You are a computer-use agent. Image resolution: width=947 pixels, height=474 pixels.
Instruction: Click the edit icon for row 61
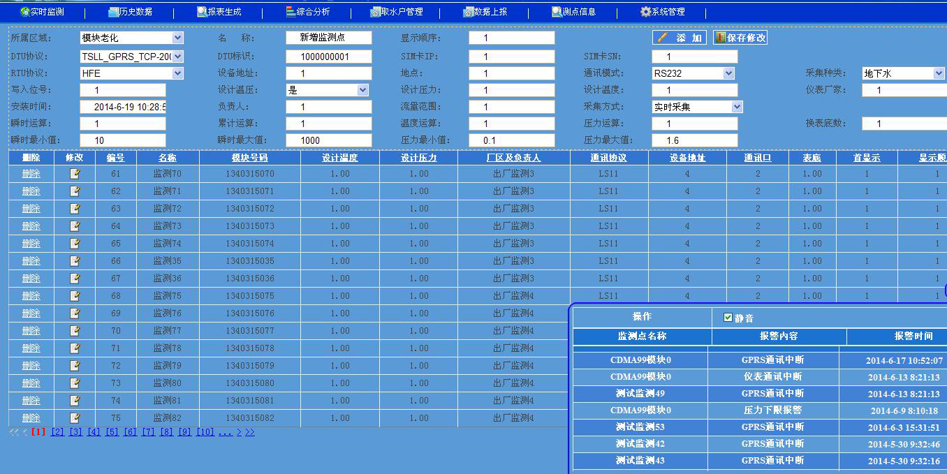click(x=74, y=174)
